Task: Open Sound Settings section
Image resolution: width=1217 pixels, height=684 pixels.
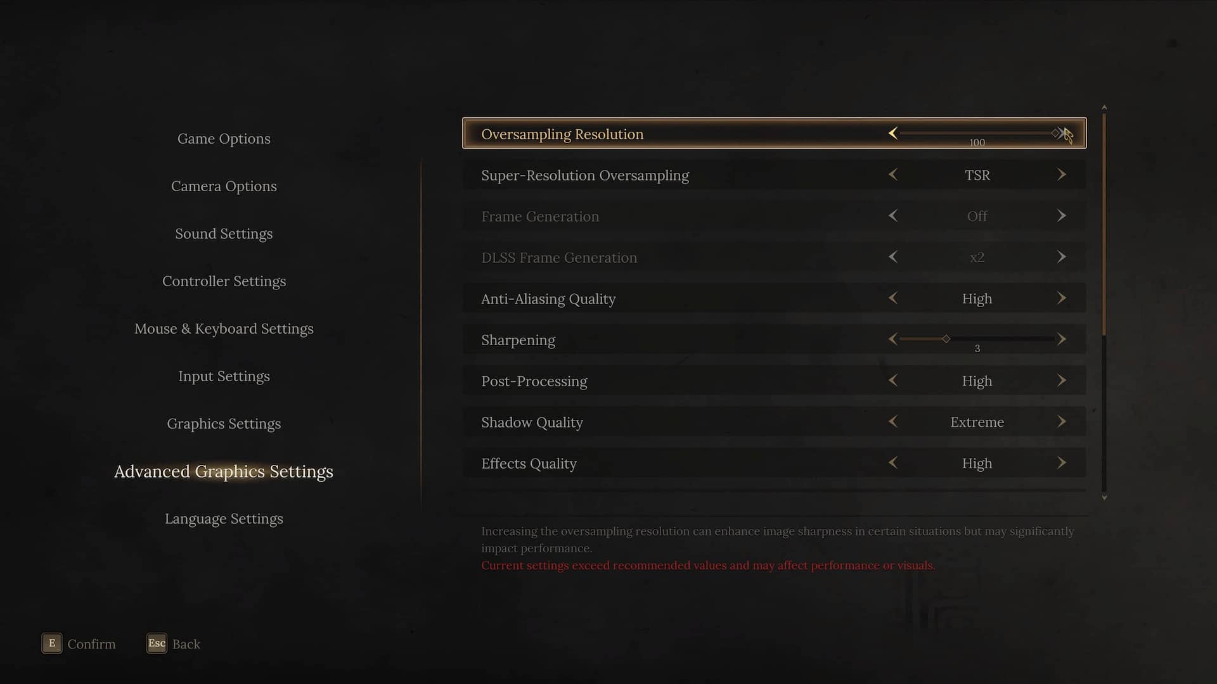Action: click(x=224, y=234)
